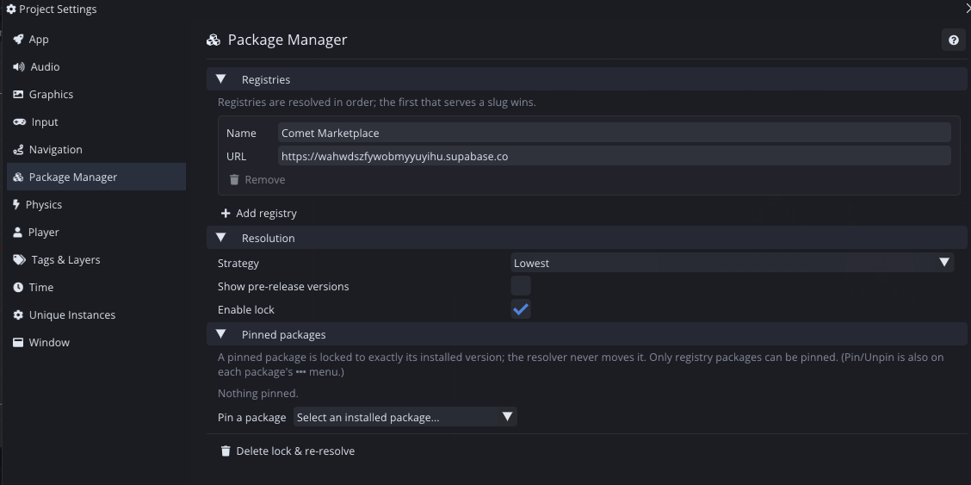
Task: Open the Window settings page
Action: click(96, 343)
